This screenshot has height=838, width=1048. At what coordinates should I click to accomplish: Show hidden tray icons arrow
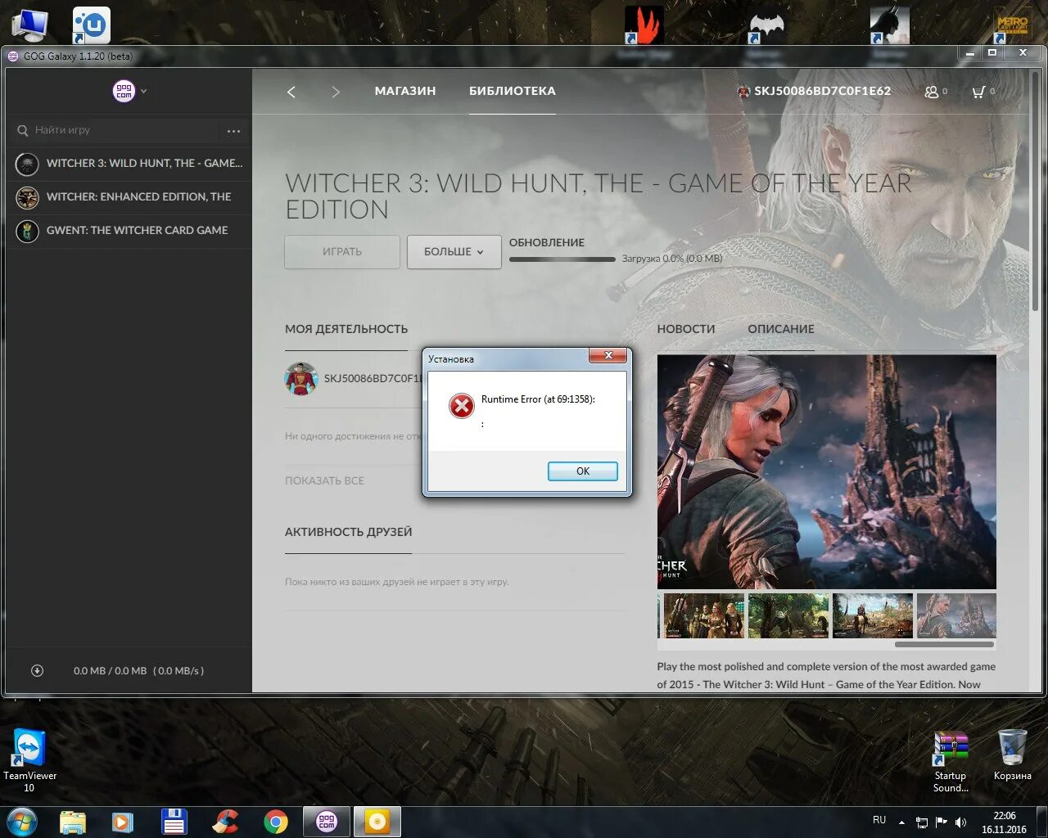click(901, 822)
